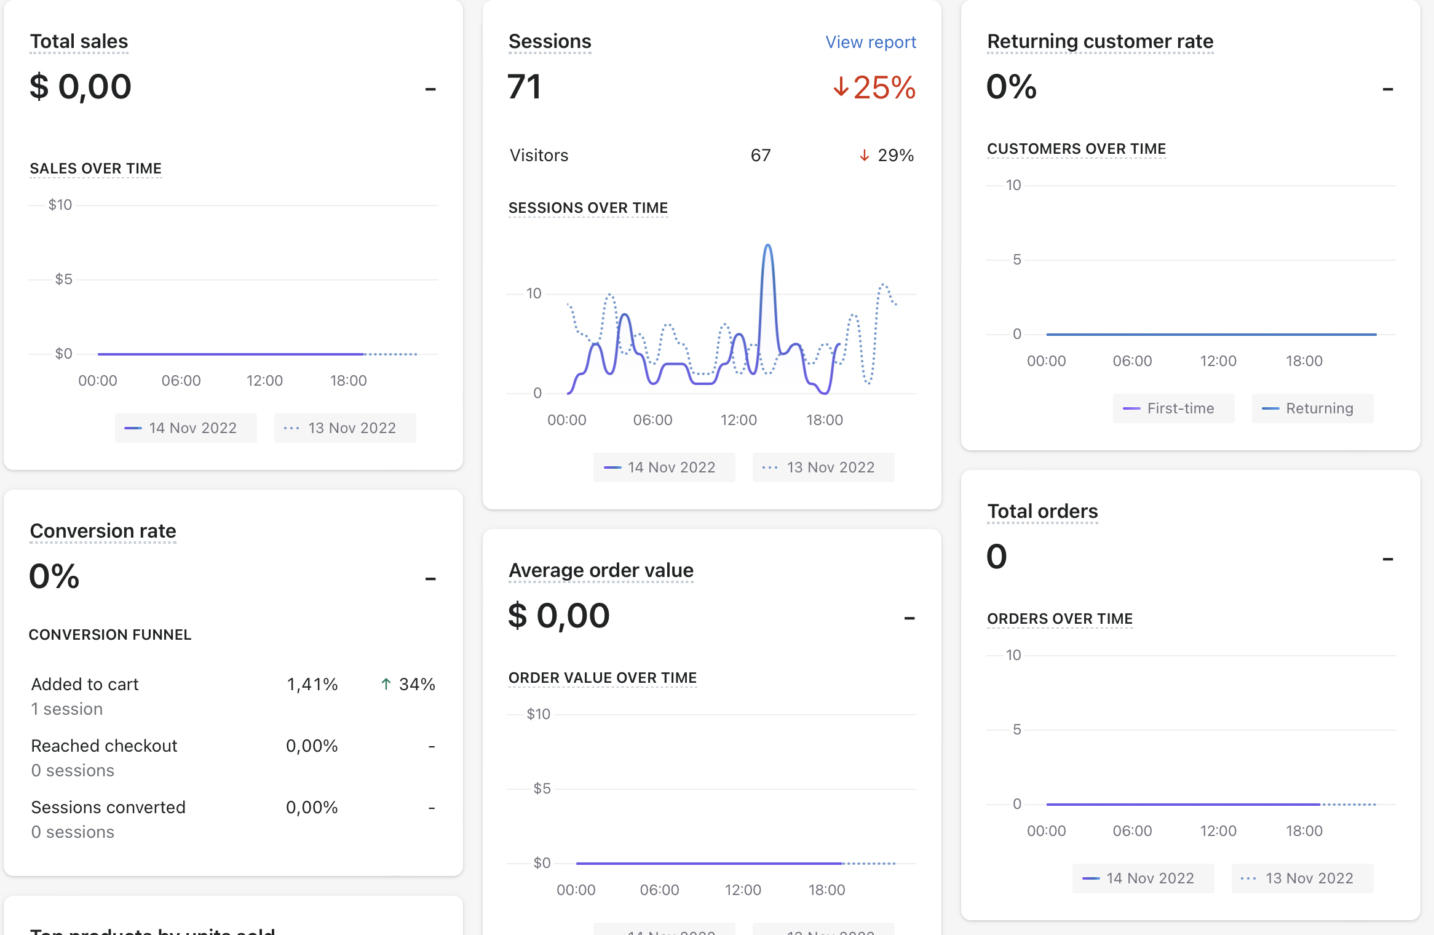Click the down arrow next to Visitors 29%
The height and width of the screenshot is (935, 1434).
864,156
